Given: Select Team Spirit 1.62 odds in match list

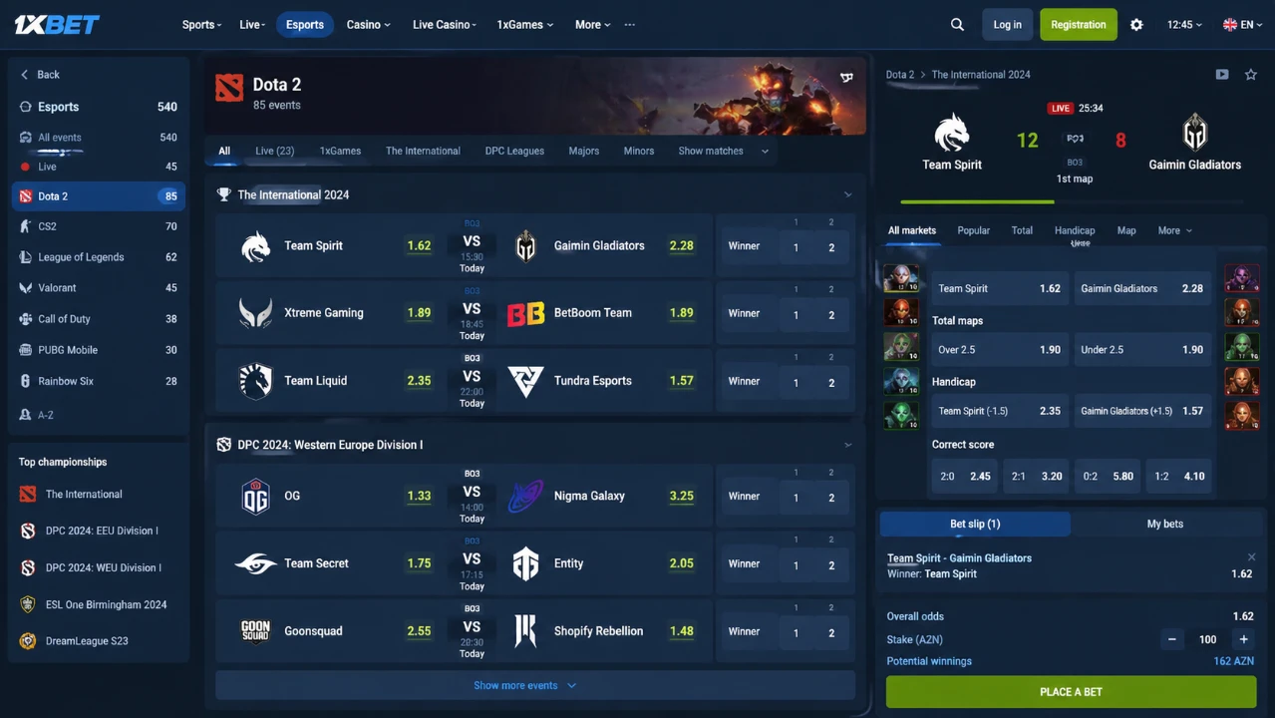Looking at the screenshot, I should (419, 245).
